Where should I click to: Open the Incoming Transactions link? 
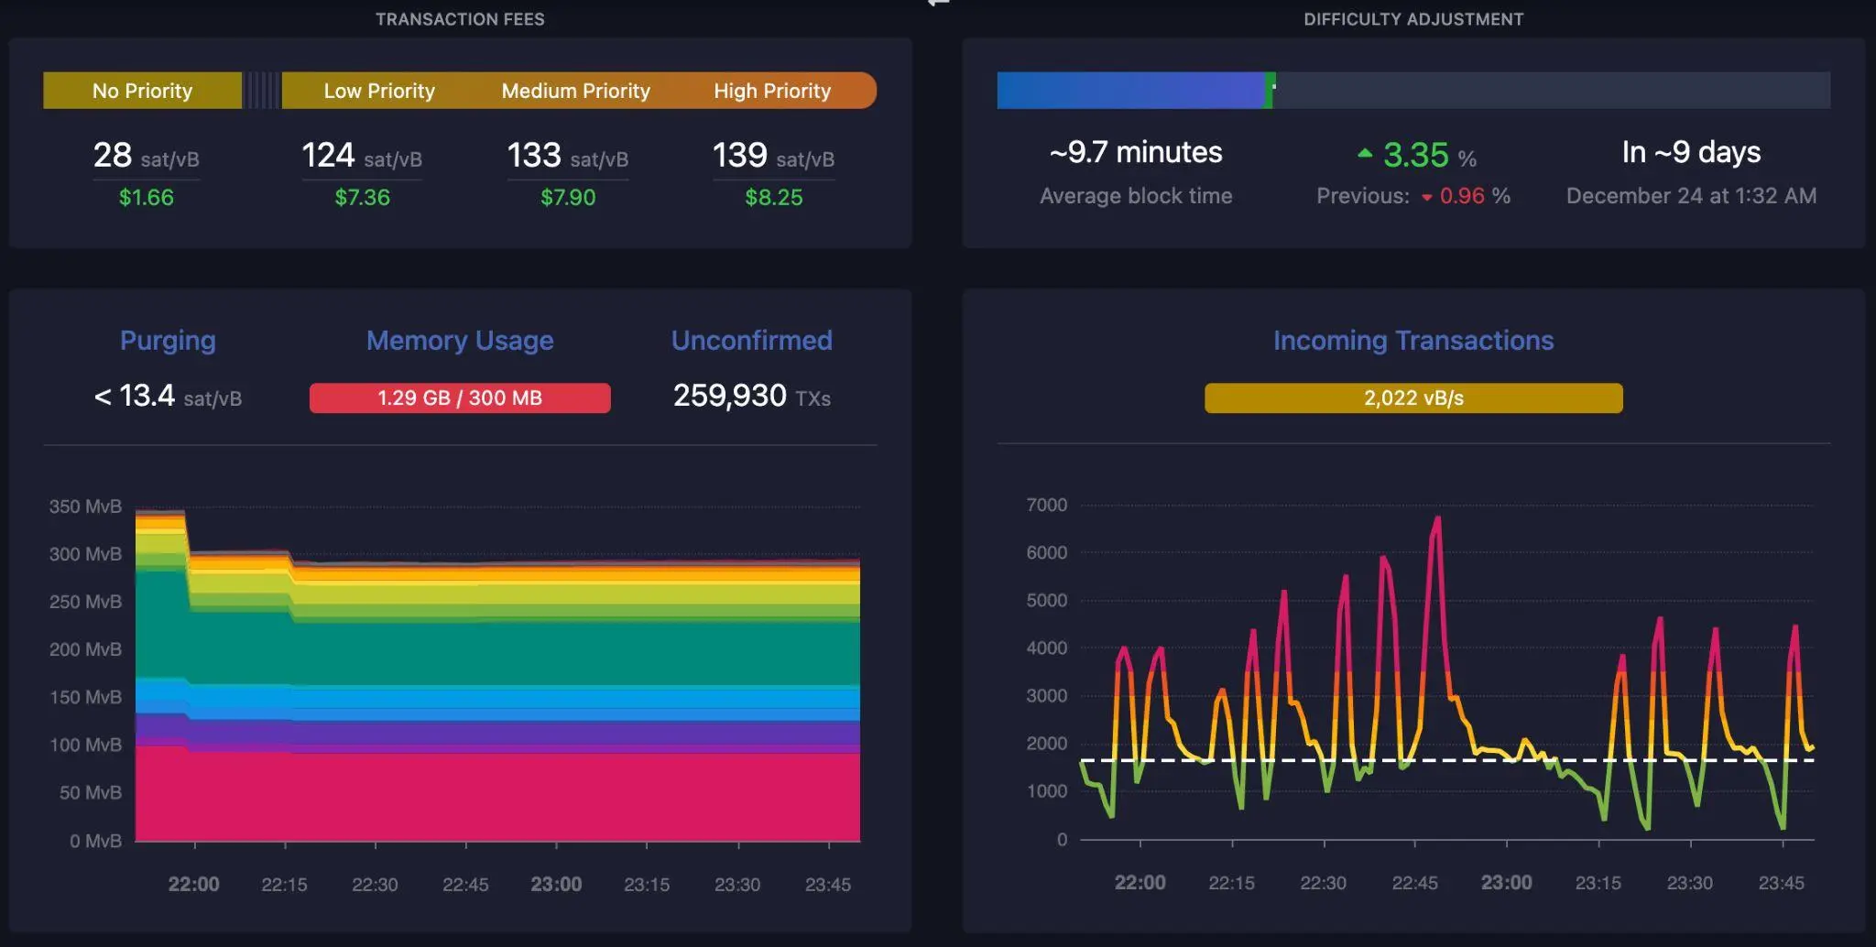(x=1412, y=341)
